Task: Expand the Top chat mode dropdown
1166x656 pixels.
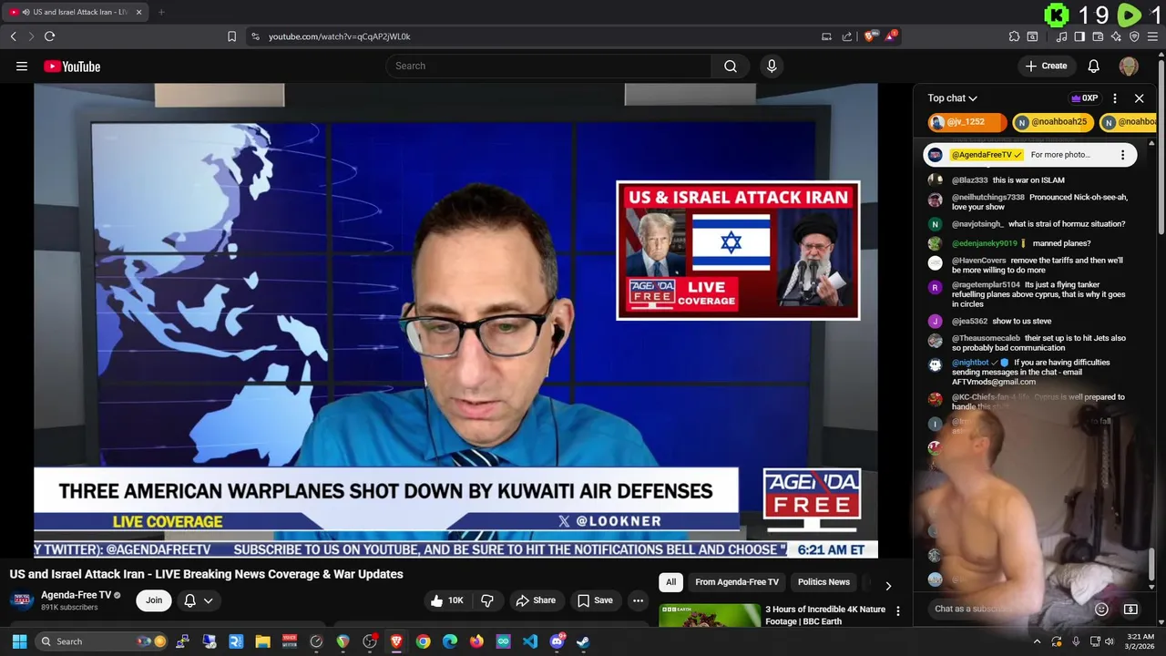Action: 952,97
